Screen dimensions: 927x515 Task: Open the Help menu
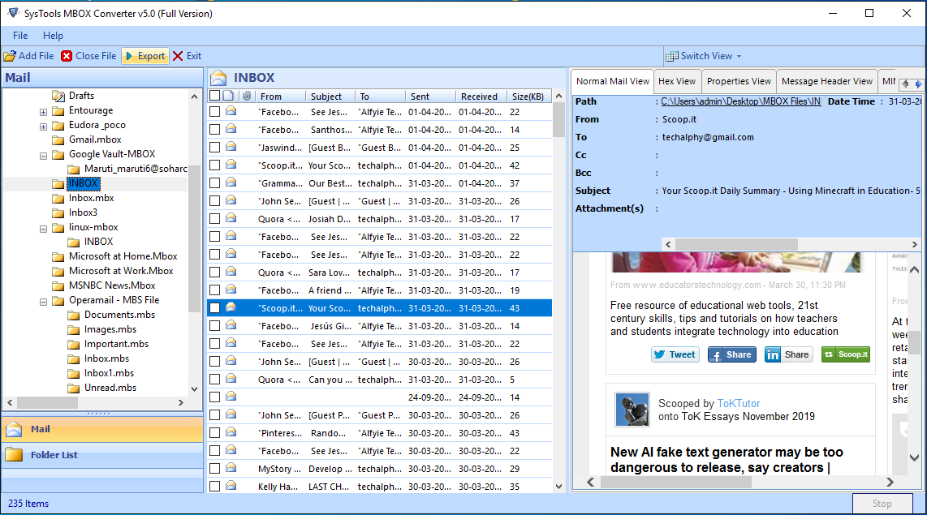(54, 36)
